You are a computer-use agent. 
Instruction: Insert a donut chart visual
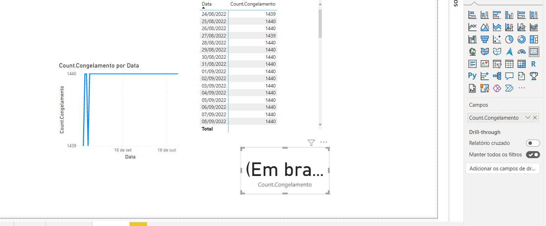click(521, 40)
